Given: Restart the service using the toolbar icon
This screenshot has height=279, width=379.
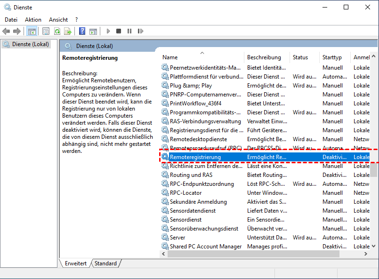Looking at the screenshot, I should coord(140,31).
